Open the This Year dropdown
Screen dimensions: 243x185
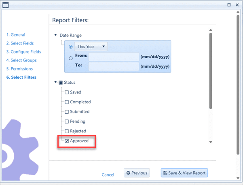[91, 47]
